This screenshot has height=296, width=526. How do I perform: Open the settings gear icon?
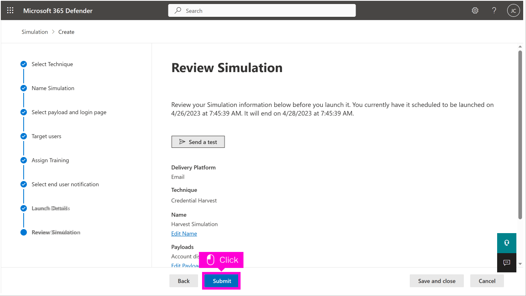click(x=475, y=11)
